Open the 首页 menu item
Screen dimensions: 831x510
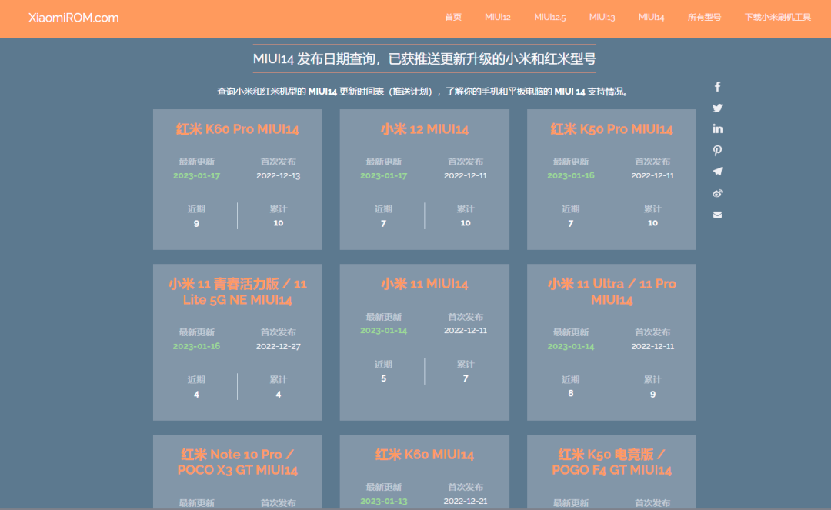click(452, 15)
